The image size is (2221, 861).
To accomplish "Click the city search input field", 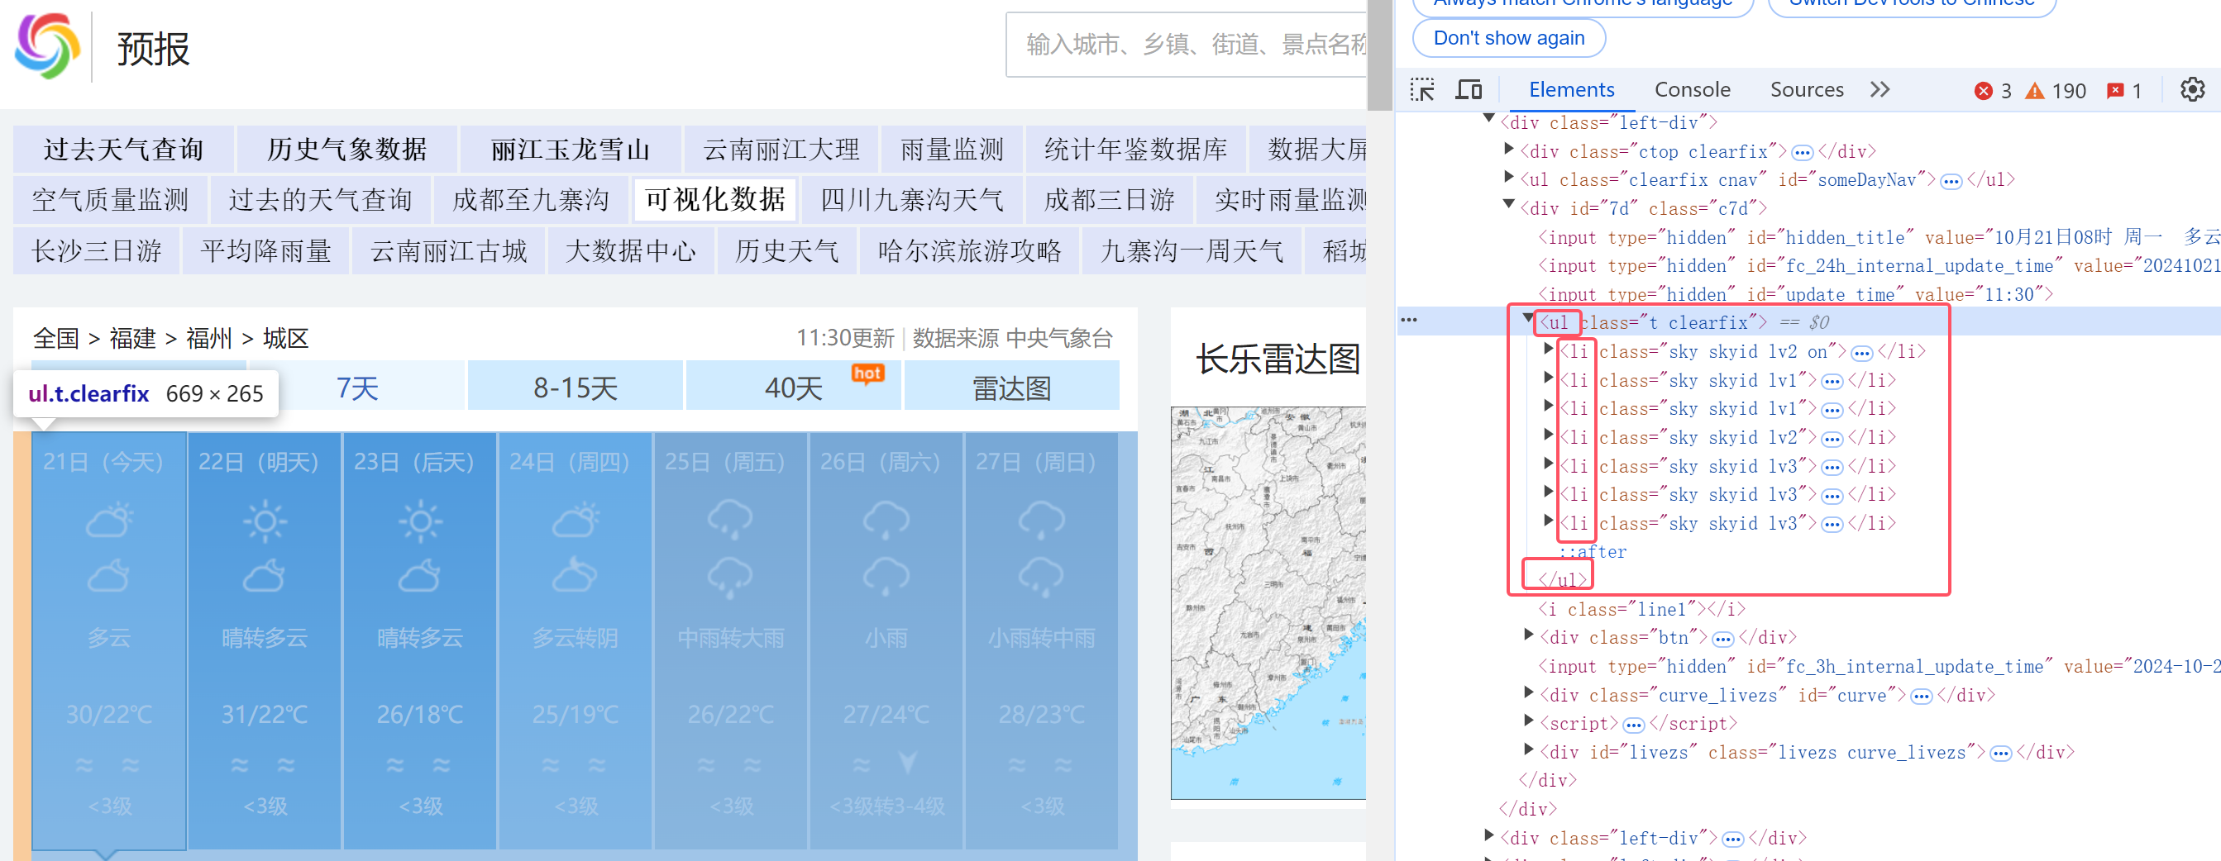I will click(1187, 44).
